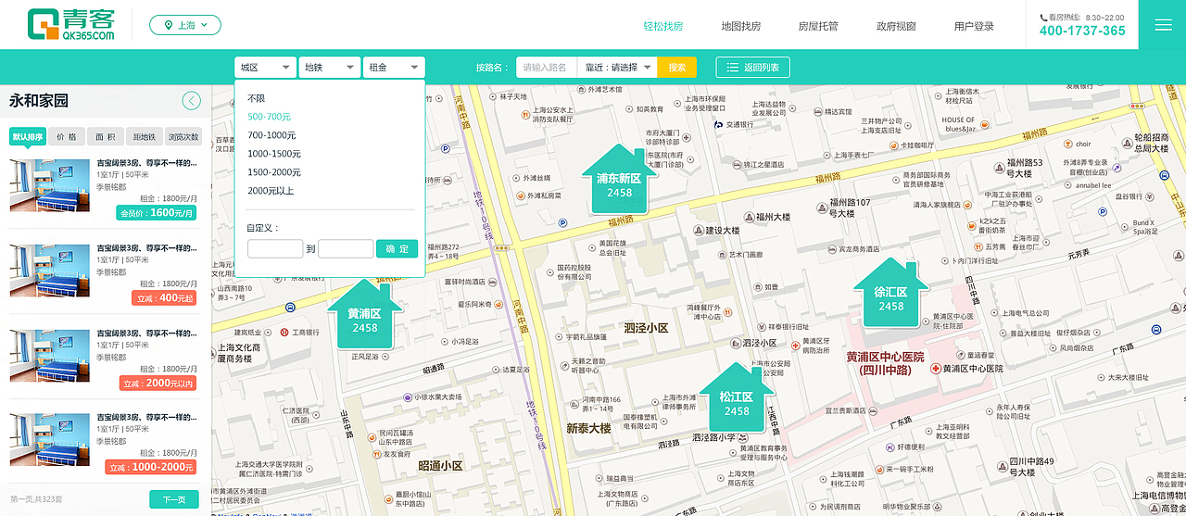The image size is (1186, 516).
Task: Go to 地图找房 tab
Action: click(x=740, y=26)
